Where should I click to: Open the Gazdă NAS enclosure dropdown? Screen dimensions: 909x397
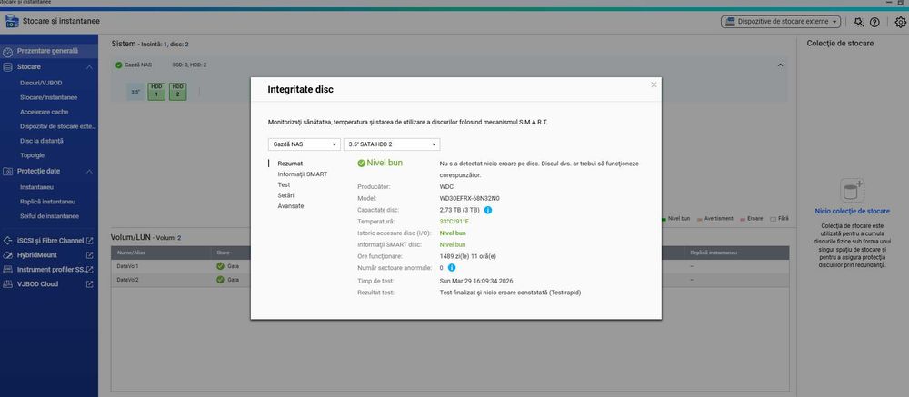click(305, 144)
